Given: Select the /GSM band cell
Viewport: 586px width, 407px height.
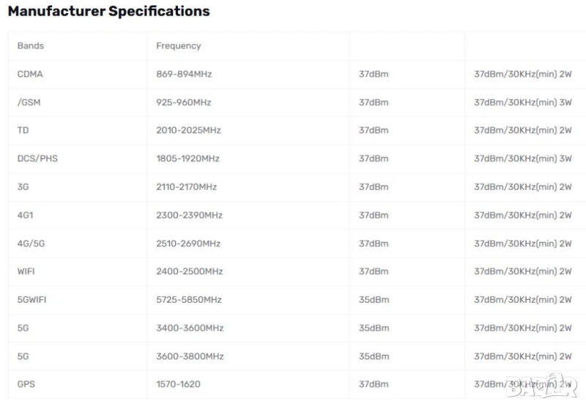Looking at the screenshot, I should (x=29, y=102).
